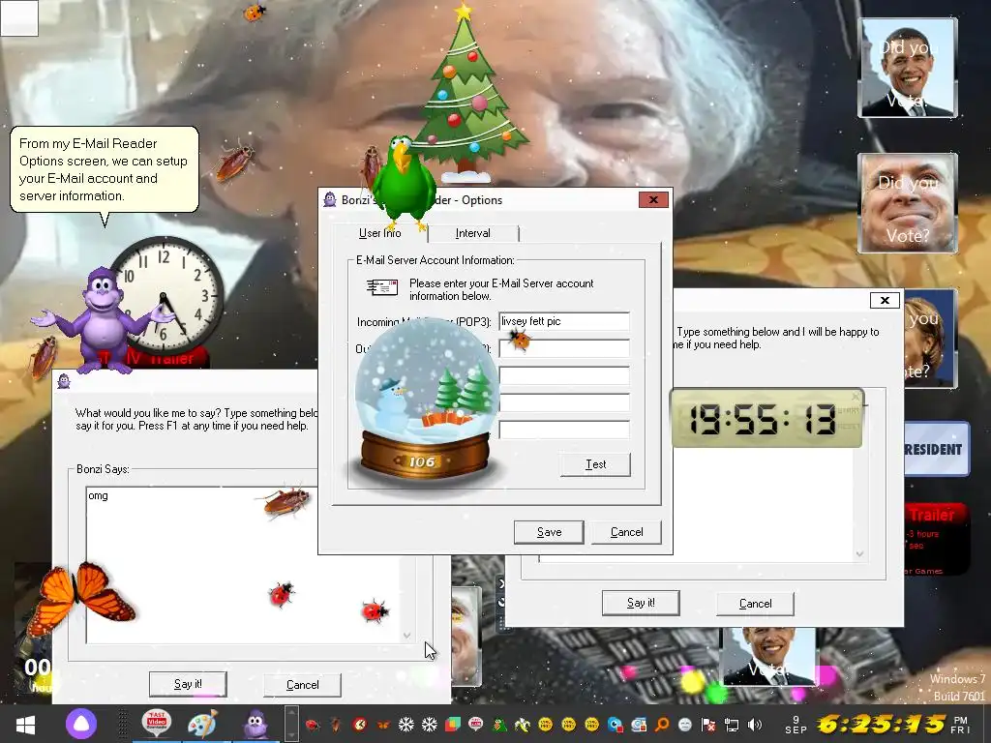Screen dimensions: 991x743
Task: Switch to the User Info tab
Action: 379,233
